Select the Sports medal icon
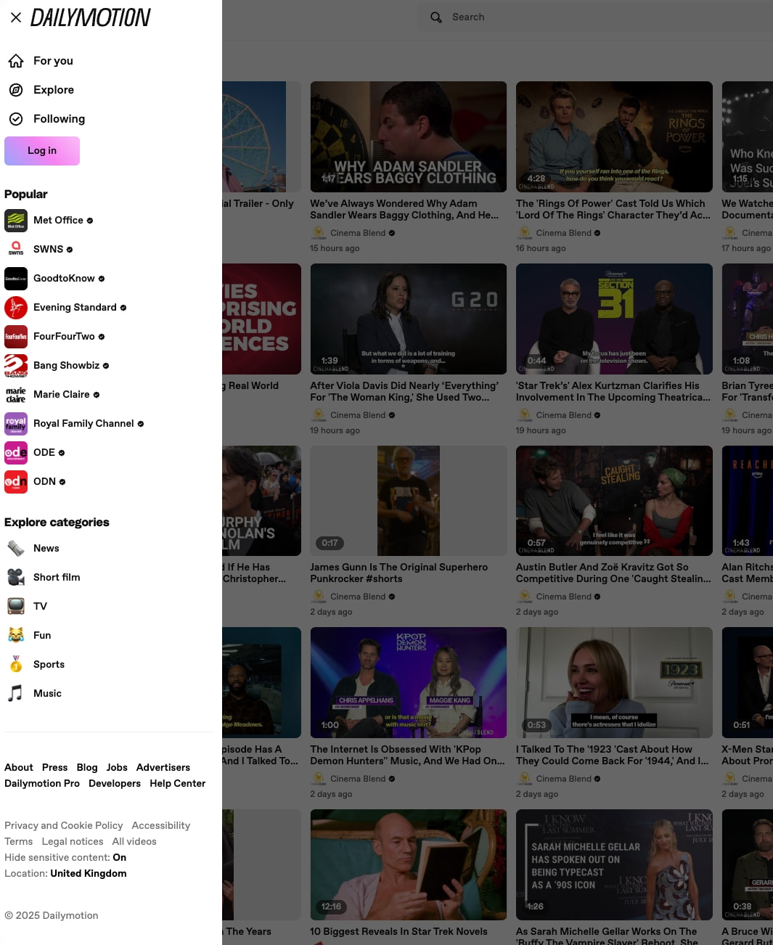This screenshot has width=773, height=945. [16, 664]
